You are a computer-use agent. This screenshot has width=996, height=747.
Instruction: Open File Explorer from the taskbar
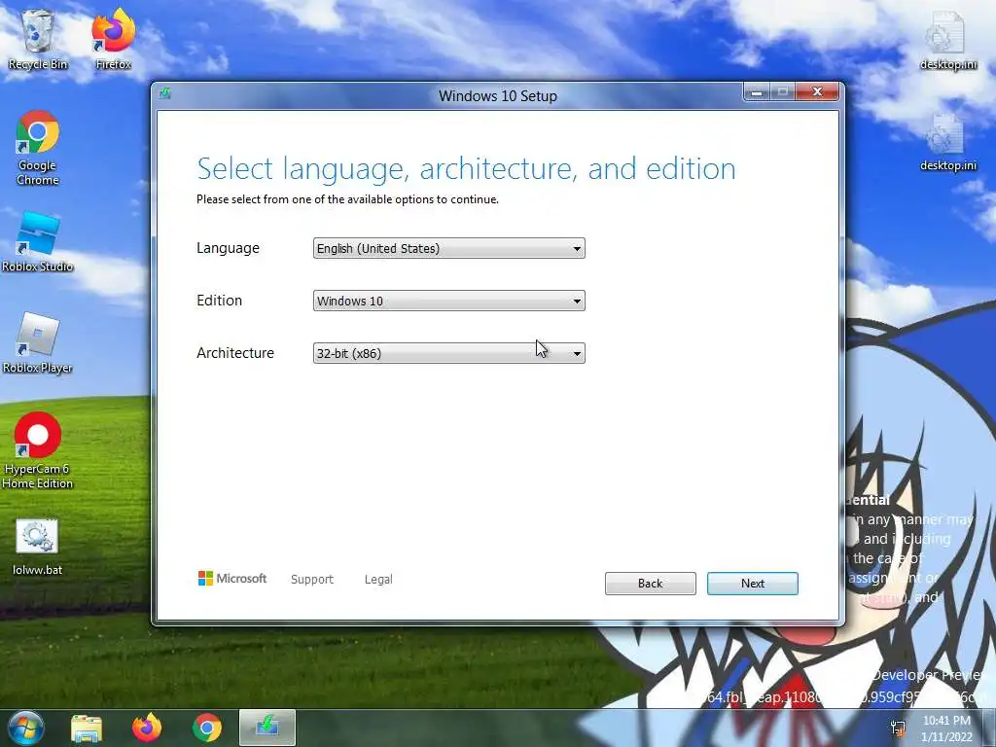[87, 728]
